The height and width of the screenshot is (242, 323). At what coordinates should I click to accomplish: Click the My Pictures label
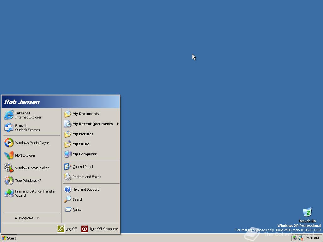coord(83,134)
